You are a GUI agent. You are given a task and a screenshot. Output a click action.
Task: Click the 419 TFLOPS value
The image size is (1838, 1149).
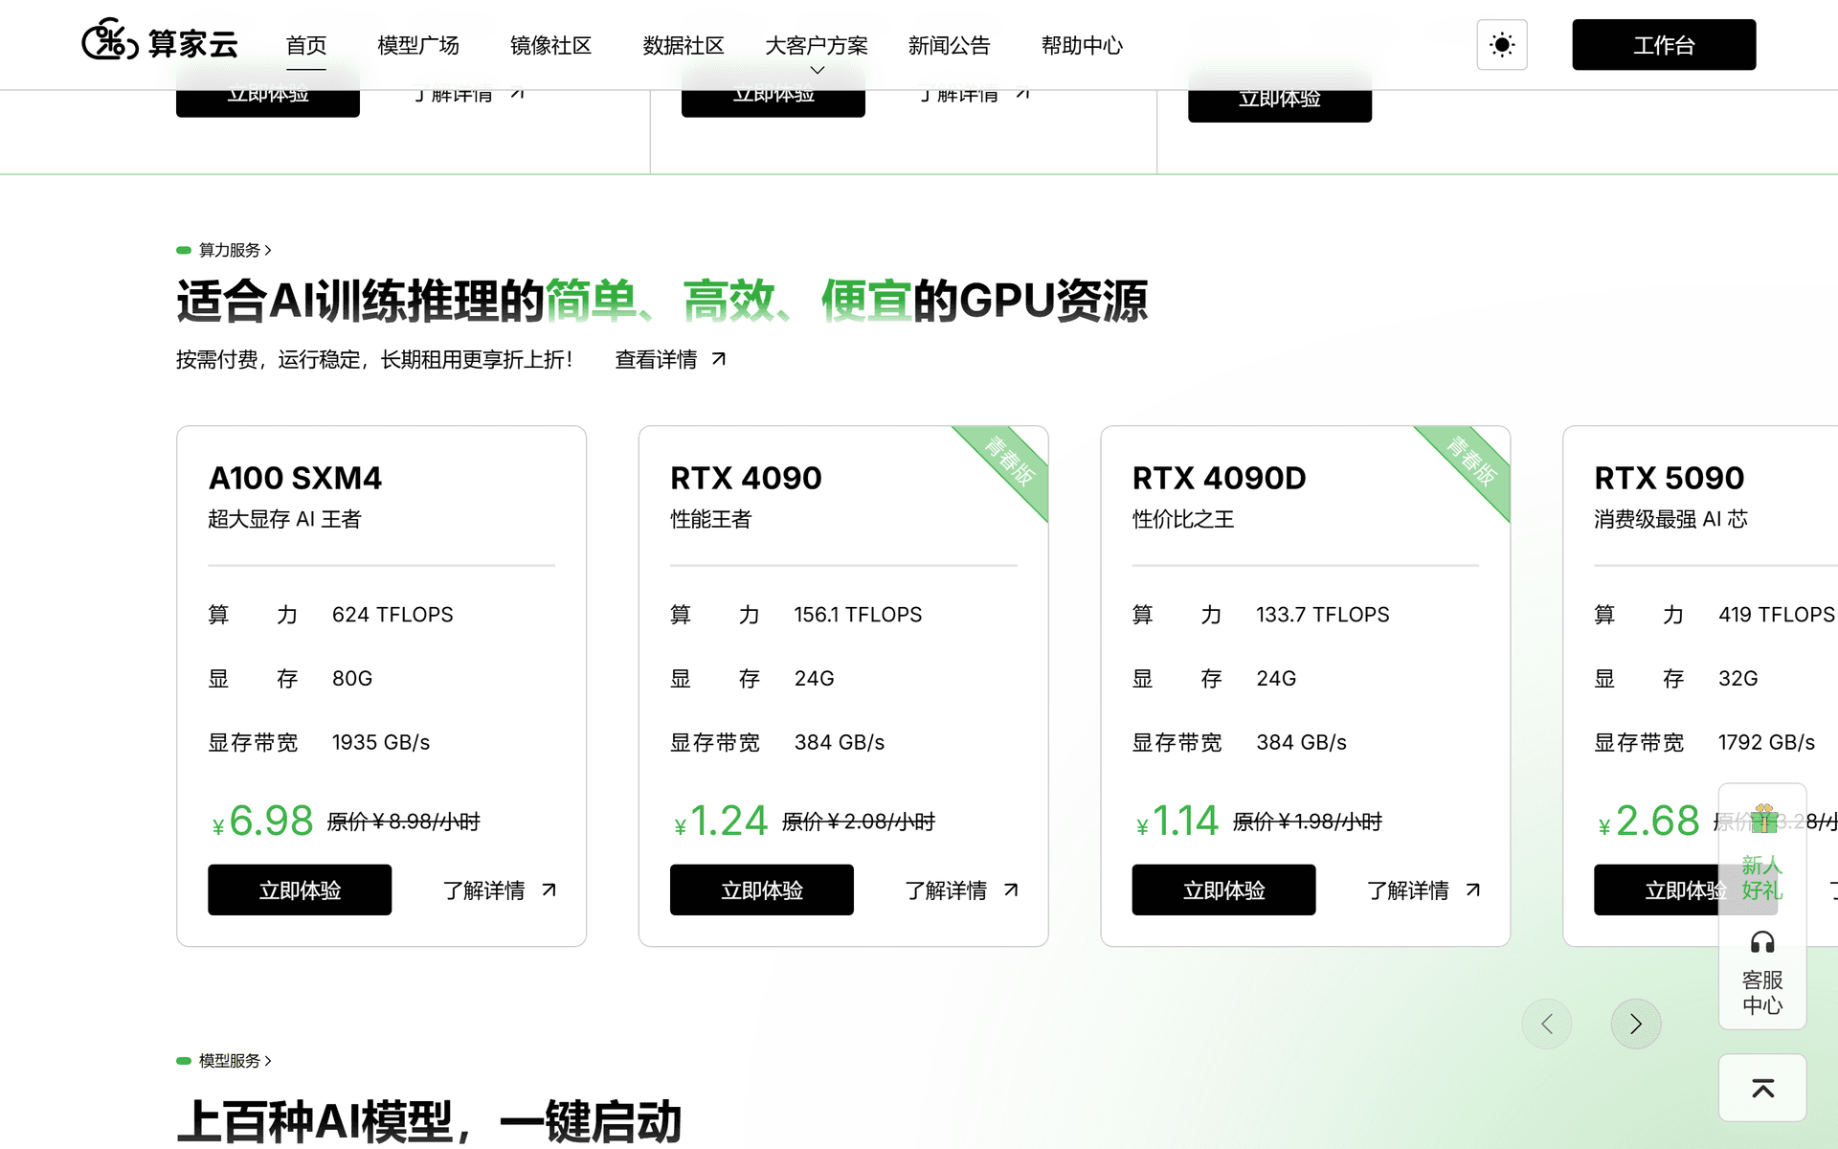coord(1777,615)
